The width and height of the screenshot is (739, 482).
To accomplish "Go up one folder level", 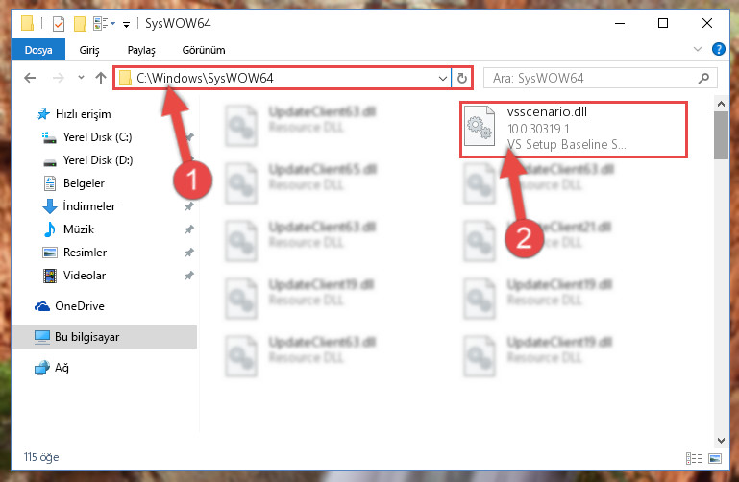I will (100, 78).
